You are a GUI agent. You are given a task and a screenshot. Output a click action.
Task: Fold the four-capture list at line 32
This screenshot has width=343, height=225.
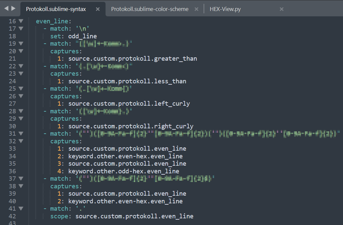21,141
